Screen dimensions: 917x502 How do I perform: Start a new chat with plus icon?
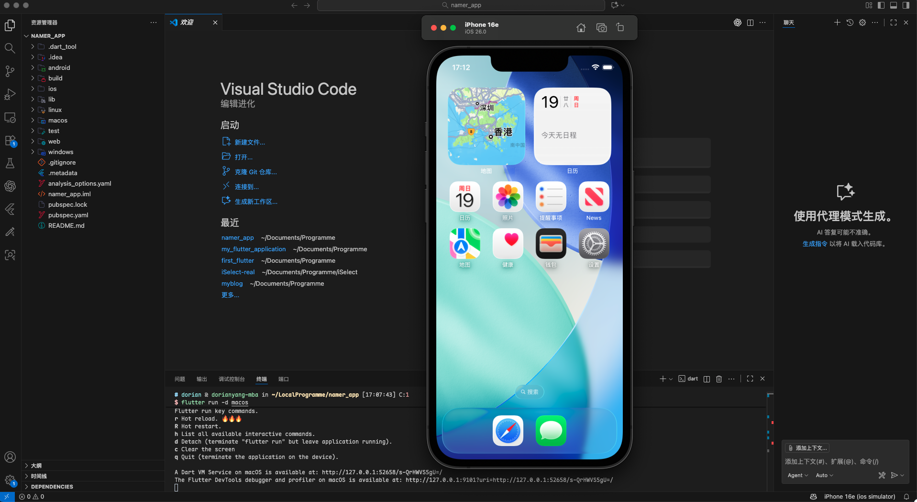(837, 22)
